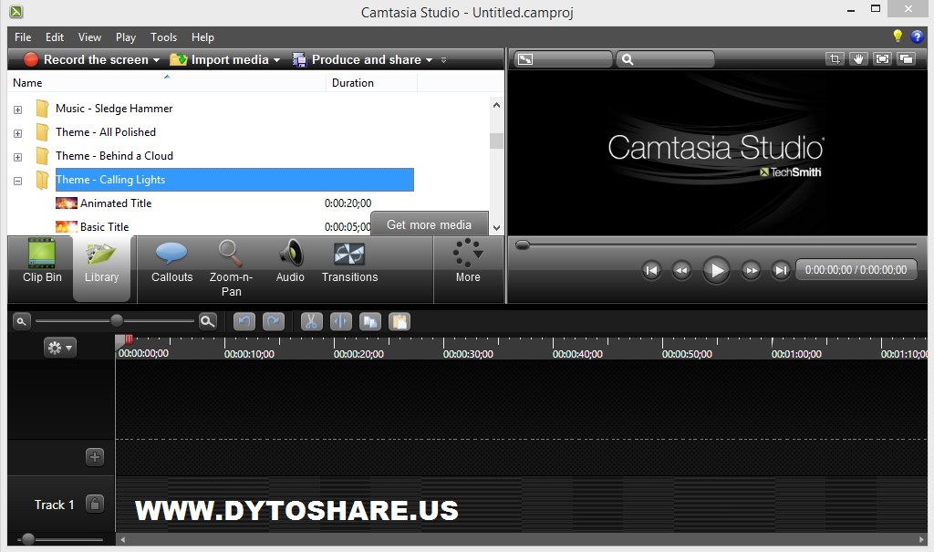934x552 pixels.
Task: Open the Tools menu
Action: [x=164, y=37]
